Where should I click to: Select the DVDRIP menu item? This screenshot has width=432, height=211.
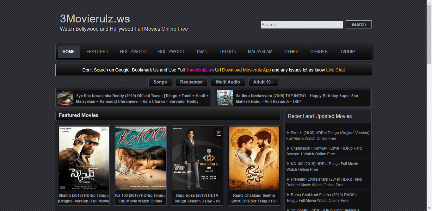[x=347, y=52]
